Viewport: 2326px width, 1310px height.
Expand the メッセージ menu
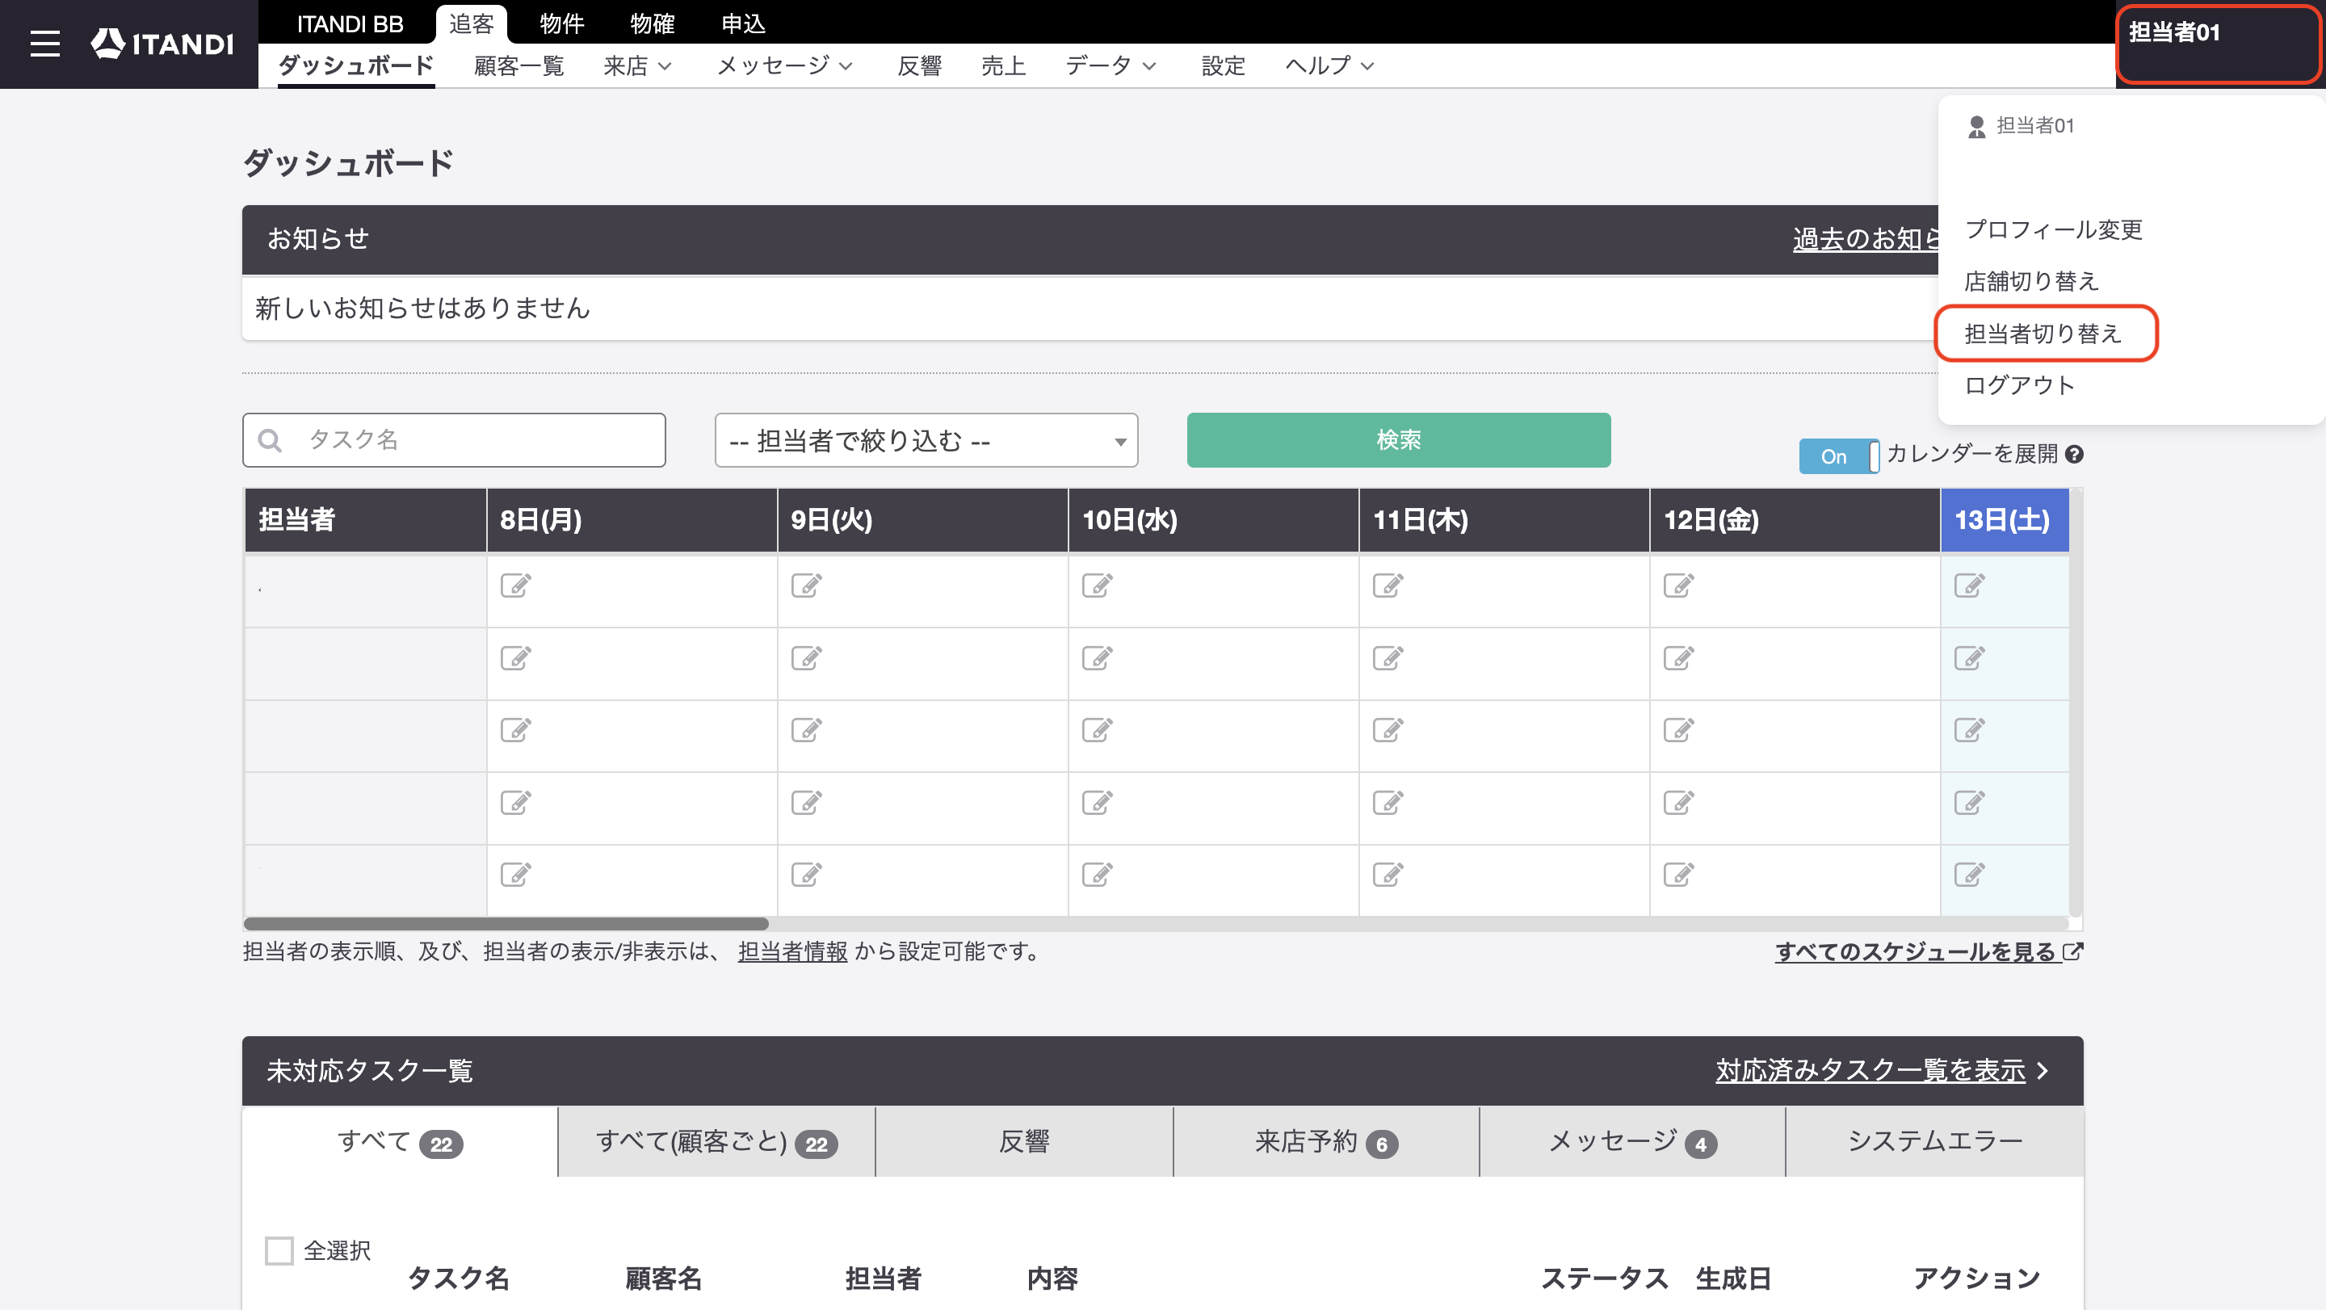tap(785, 66)
